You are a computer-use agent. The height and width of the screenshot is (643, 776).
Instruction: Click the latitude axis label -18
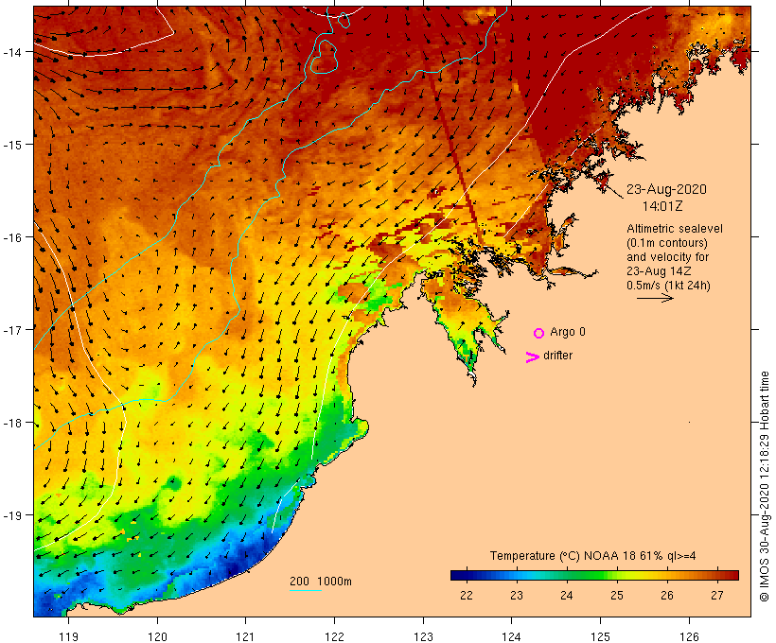11,423
